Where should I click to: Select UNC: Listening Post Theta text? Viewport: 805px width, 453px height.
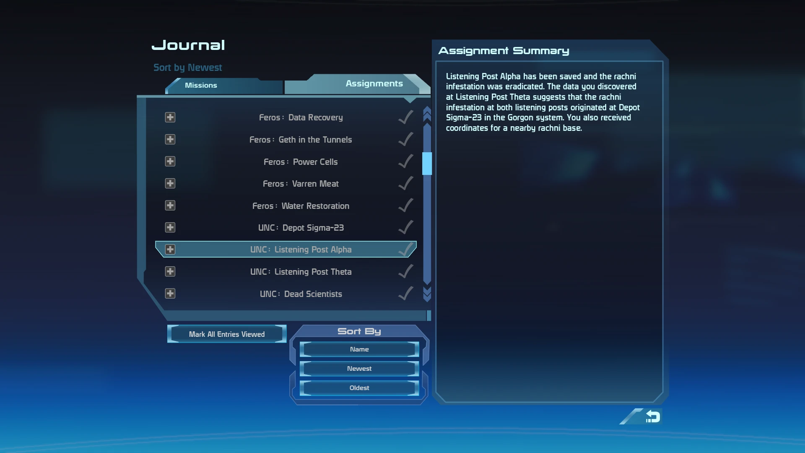tap(301, 272)
